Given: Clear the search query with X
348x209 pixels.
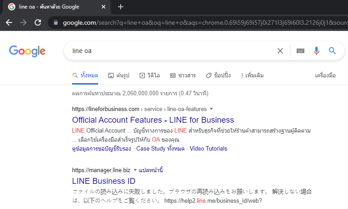Looking at the screenshot, I should [280, 51].
